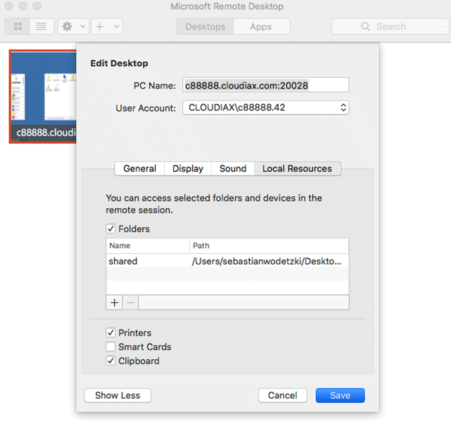Open the Local Resources tab
The height and width of the screenshot is (433, 451).
click(297, 168)
